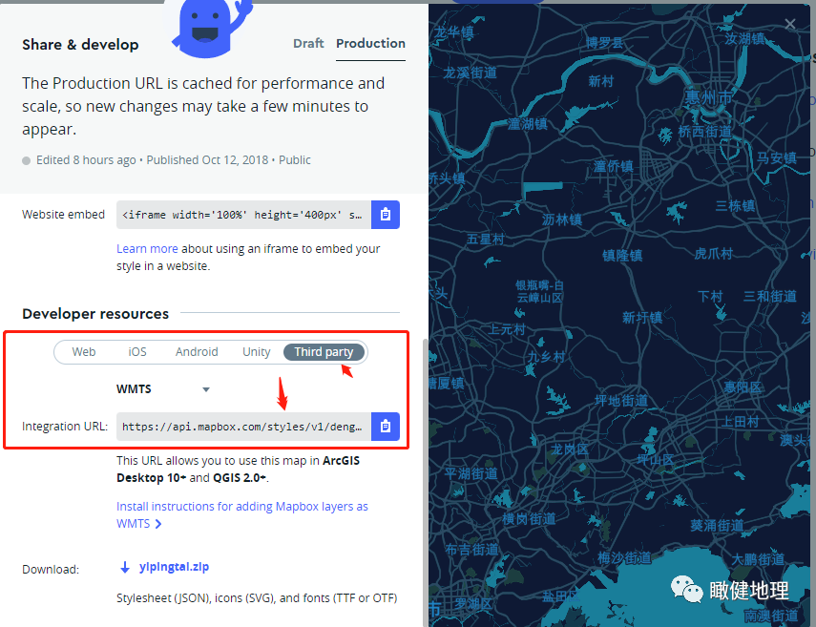The width and height of the screenshot is (816, 627).
Task: Click the 三栋镇 label on map
Action: 735,205
